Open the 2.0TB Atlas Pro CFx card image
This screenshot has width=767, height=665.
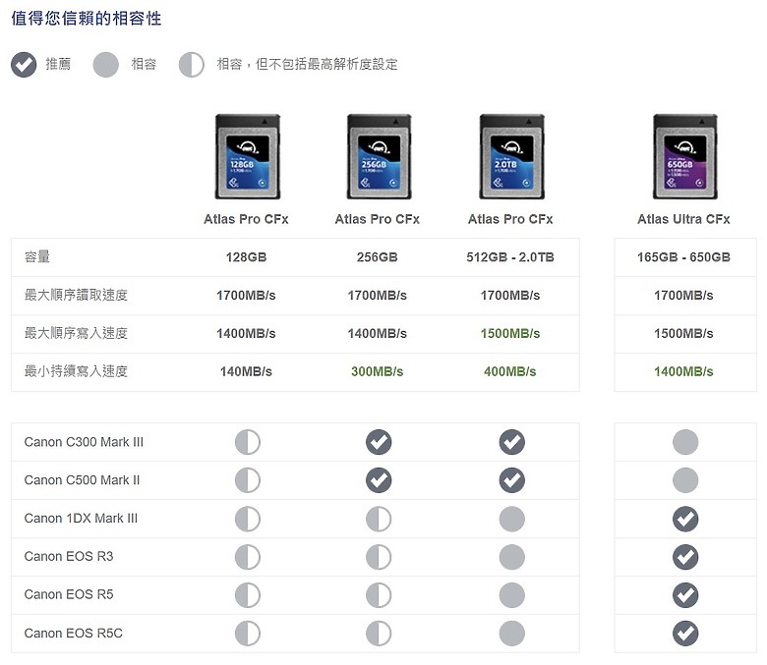[x=511, y=156]
